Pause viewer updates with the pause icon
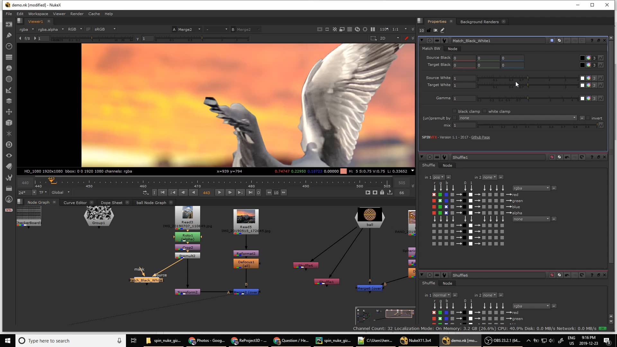This screenshot has height=347, width=617. click(373, 29)
